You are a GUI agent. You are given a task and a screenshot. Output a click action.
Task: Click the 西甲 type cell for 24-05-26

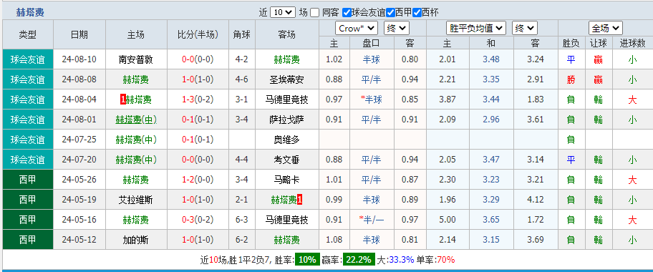coord(28,180)
